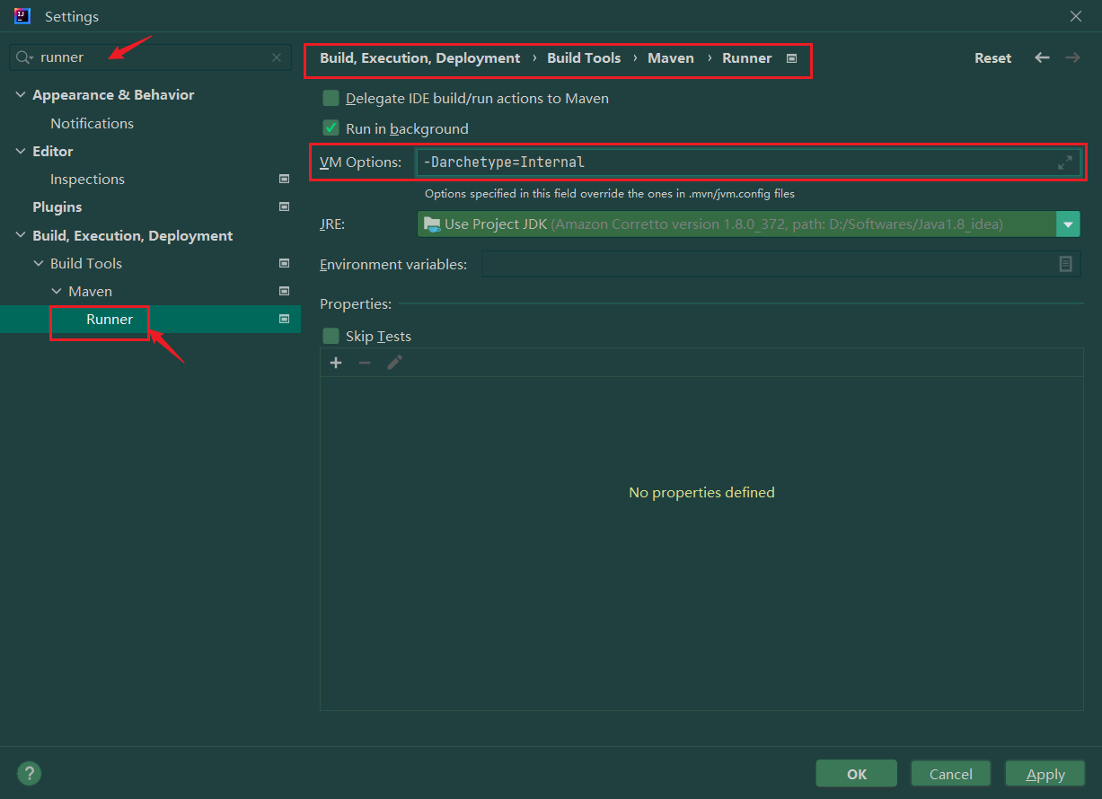Click Maven breadcrumb

click(x=671, y=58)
